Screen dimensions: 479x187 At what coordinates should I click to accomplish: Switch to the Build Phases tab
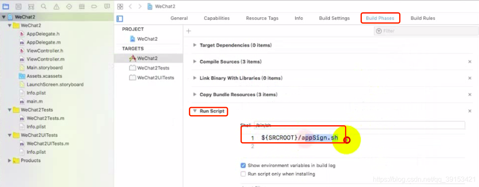click(x=380, y=18)
